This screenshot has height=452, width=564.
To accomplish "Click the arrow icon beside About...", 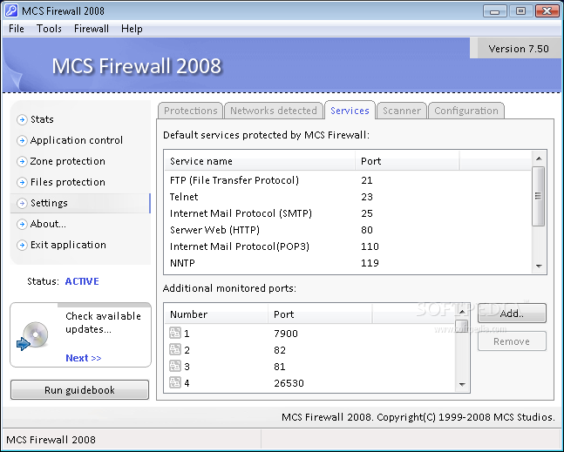I will click(22, 224).
